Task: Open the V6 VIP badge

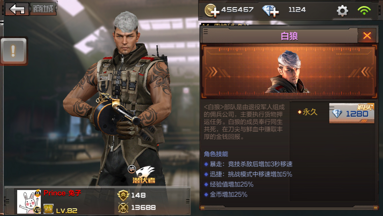Action: click(37, 210)
